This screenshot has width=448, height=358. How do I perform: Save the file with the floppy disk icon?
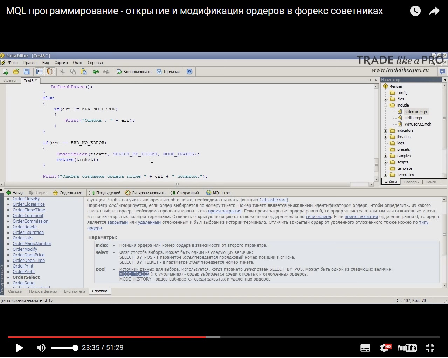coord(27,72)
